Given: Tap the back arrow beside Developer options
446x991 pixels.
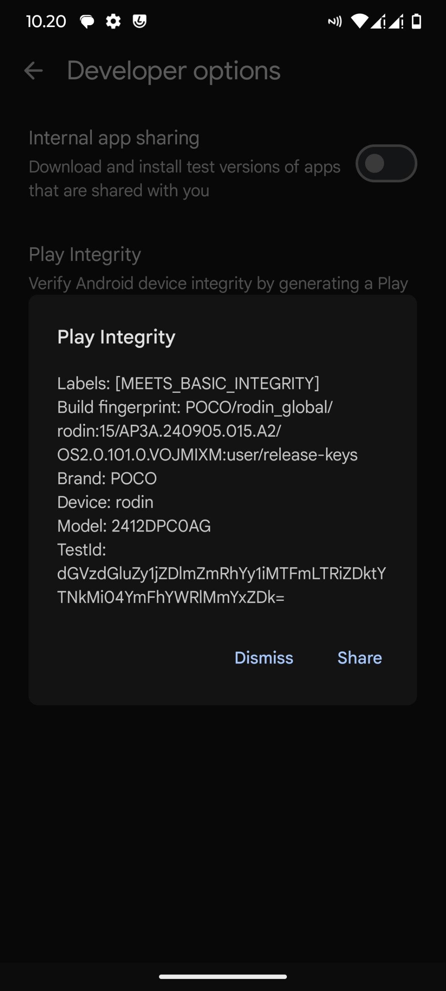Looking at the screenshot, I should (x=33, y=71).
